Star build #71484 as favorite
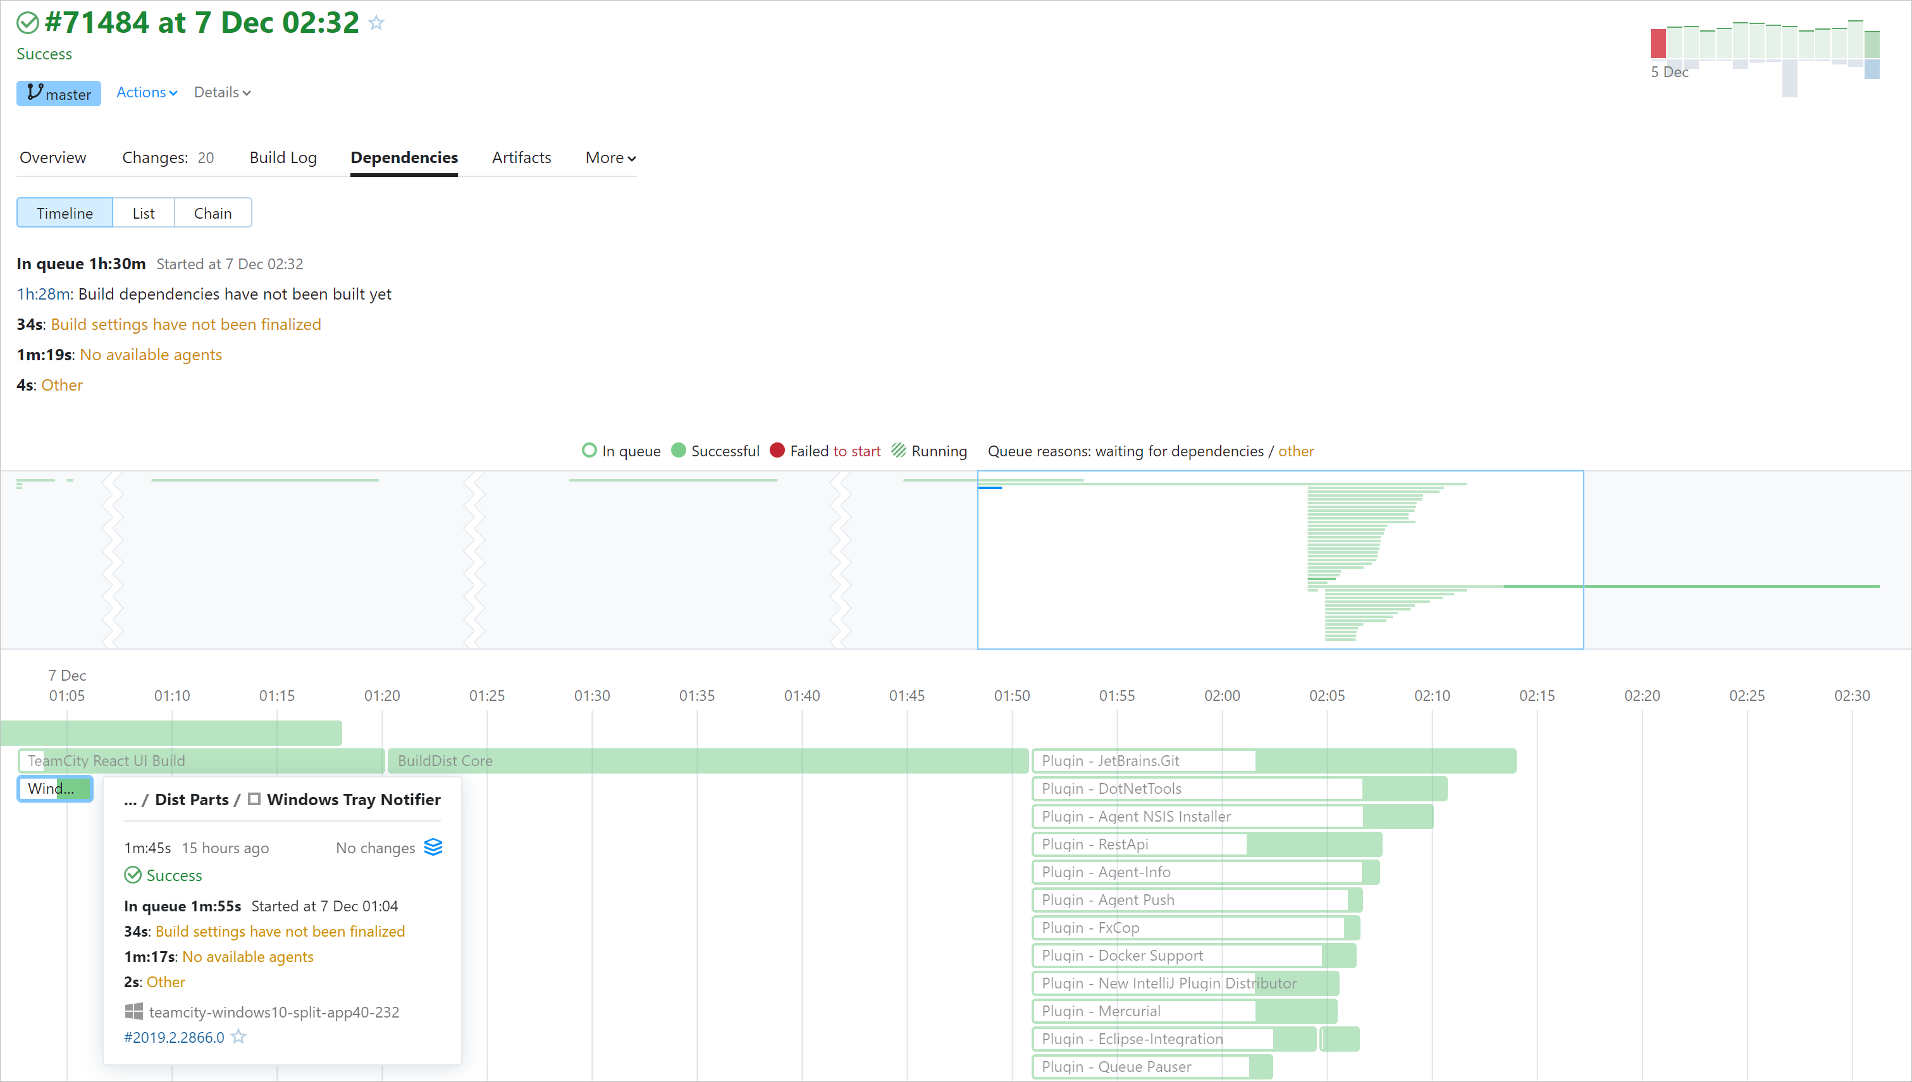 pyautogui.click(x=376, y=23)
